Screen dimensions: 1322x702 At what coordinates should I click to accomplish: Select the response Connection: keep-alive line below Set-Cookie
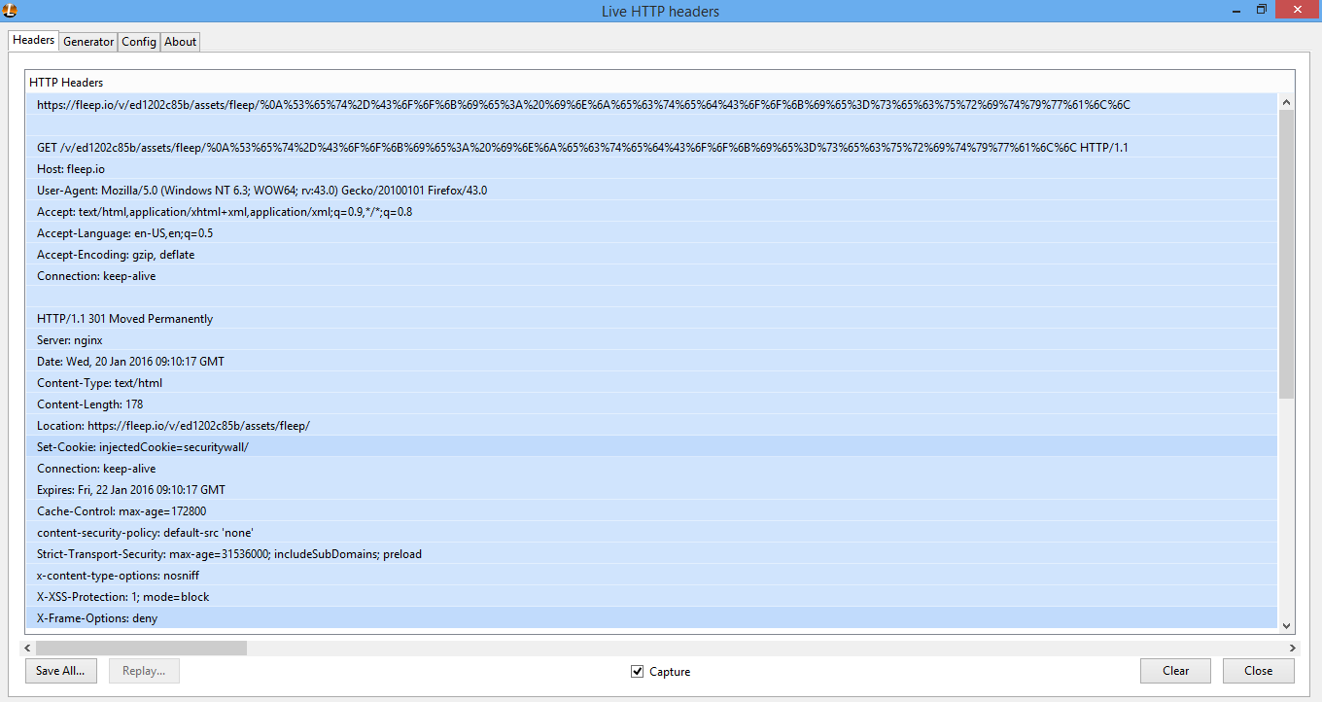tap(651, 469)
